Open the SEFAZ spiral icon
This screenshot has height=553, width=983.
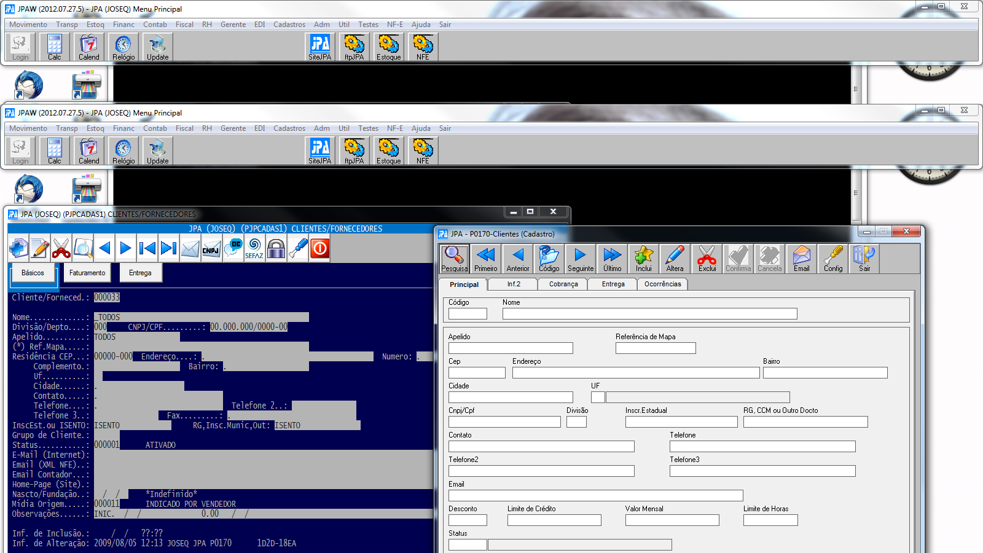tap(254, 249)
